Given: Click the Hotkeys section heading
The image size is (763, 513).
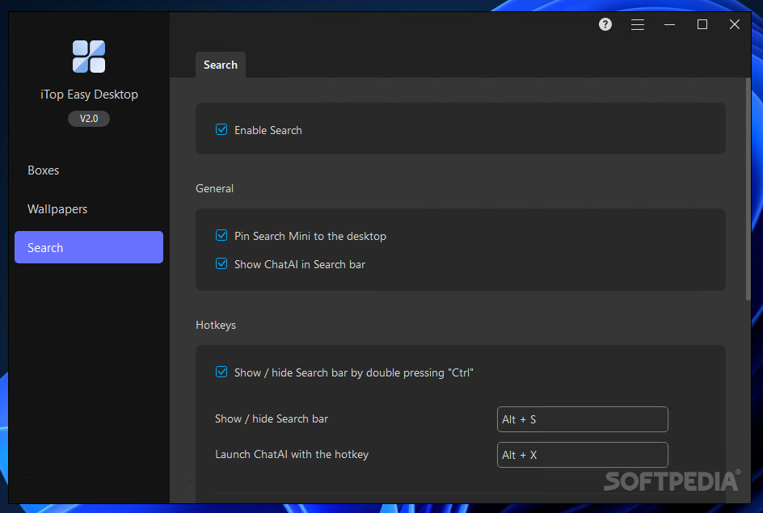Looking at the screenshot, I should tap(216, 325).
